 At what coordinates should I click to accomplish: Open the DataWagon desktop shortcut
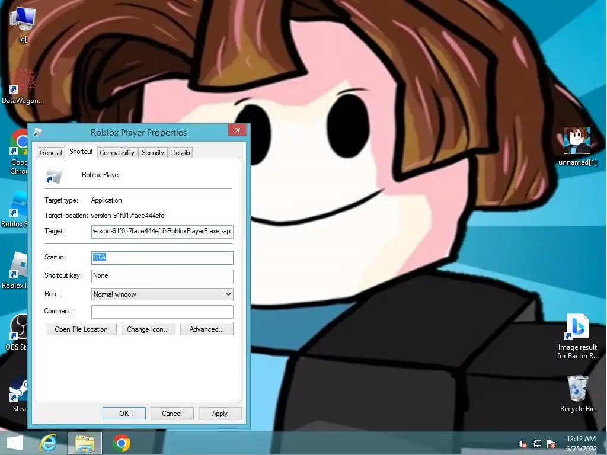point(23,87)
